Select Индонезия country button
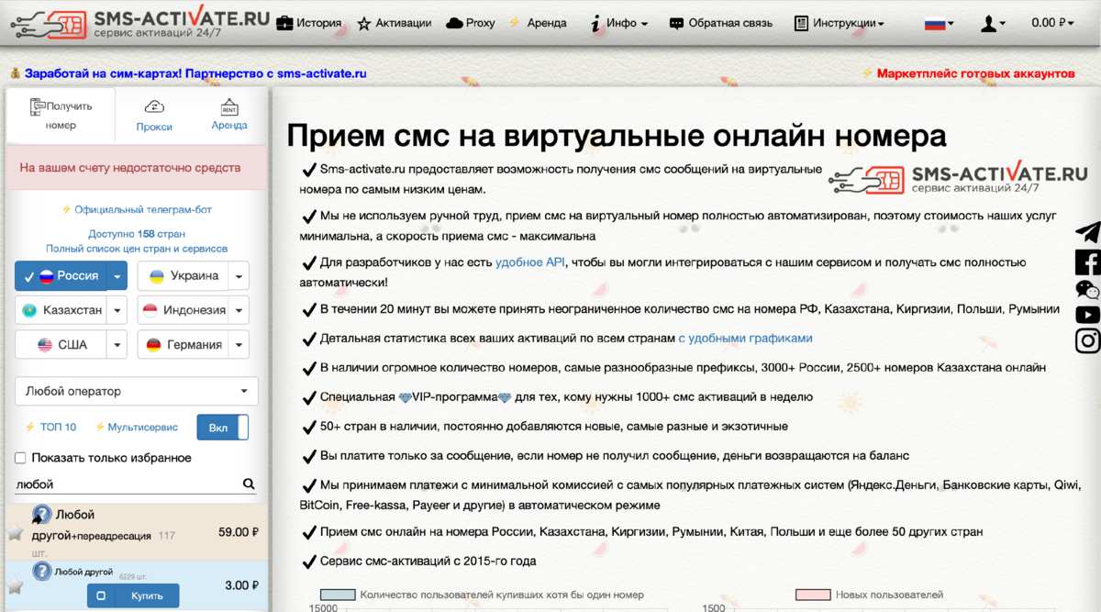The image size is (1101, 612). tap(182, 310)
